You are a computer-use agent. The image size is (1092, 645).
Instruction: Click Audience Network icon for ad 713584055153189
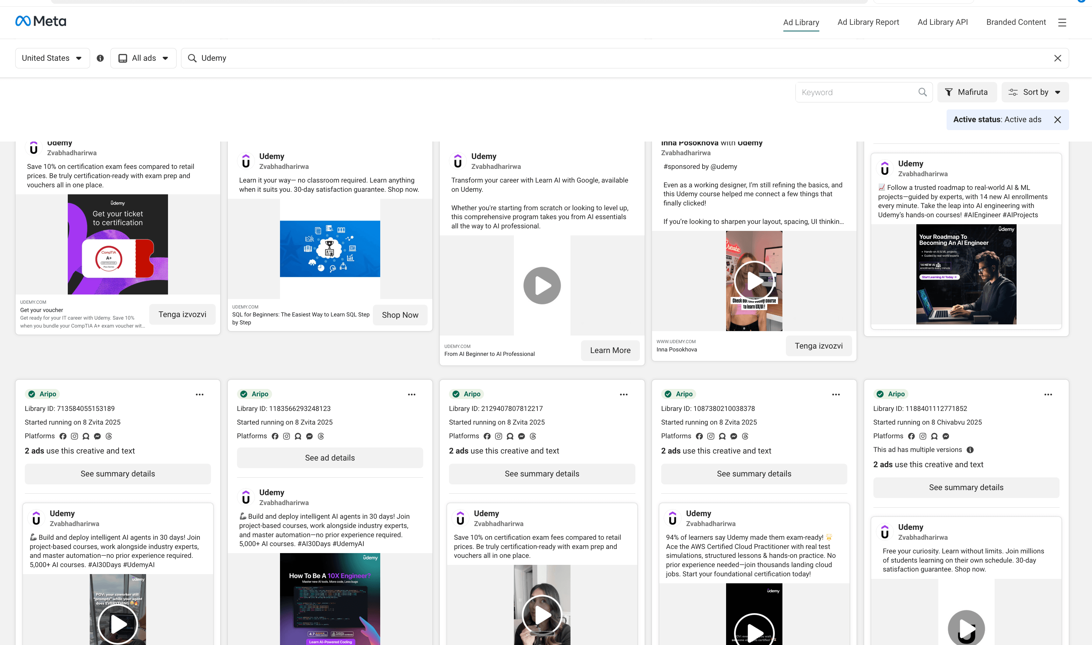coord(86,436)
